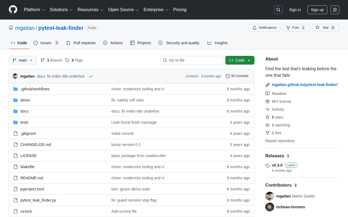
Task: Click the GitHub logo icon
Action: [13, 9]
